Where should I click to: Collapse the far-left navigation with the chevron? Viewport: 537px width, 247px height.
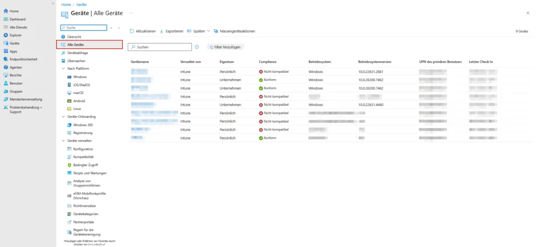[52, 3]
